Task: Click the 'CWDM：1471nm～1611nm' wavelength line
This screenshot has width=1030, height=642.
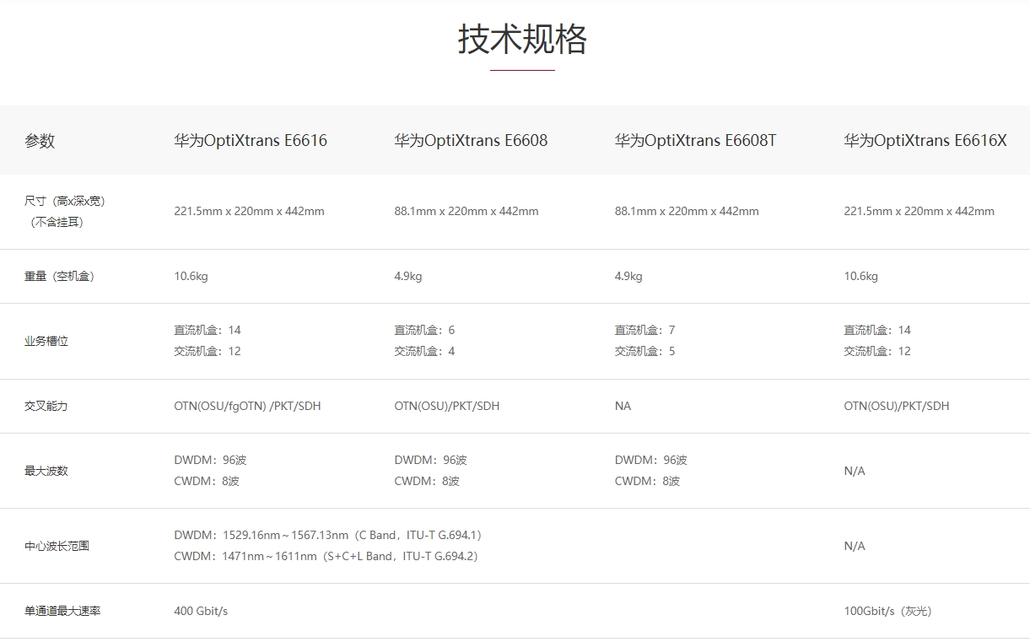Action: coord(327,557)
